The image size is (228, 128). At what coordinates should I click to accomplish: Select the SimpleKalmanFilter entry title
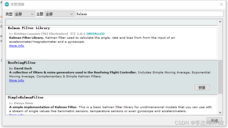point(26,97)
